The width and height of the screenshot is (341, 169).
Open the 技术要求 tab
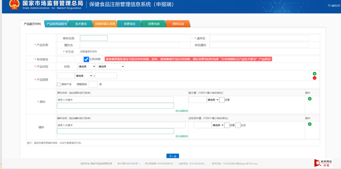pyautogui.click(x=81, y=24)
